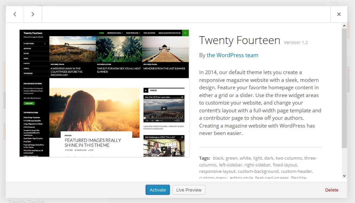Click the Twenty Twelve theme name behind overlay

tap(26, 201)
